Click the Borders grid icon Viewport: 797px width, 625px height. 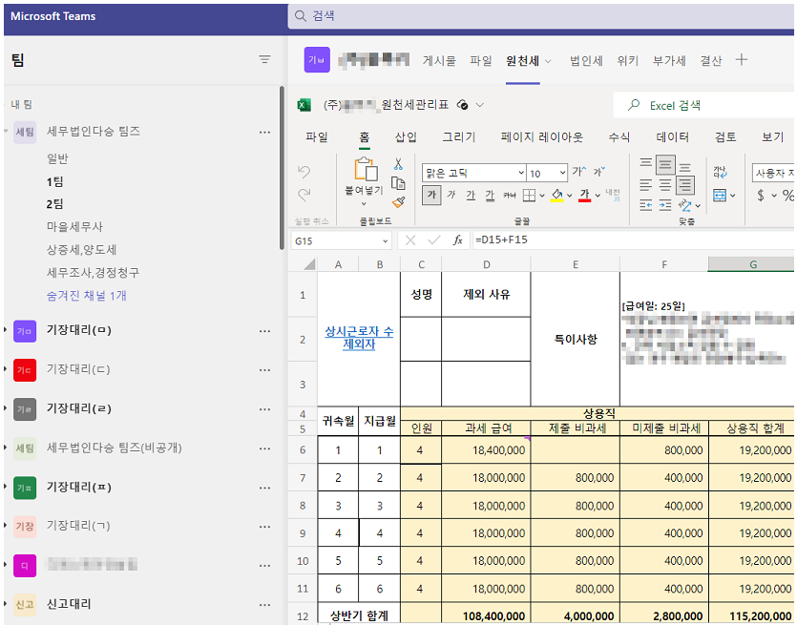coord(529,195)
